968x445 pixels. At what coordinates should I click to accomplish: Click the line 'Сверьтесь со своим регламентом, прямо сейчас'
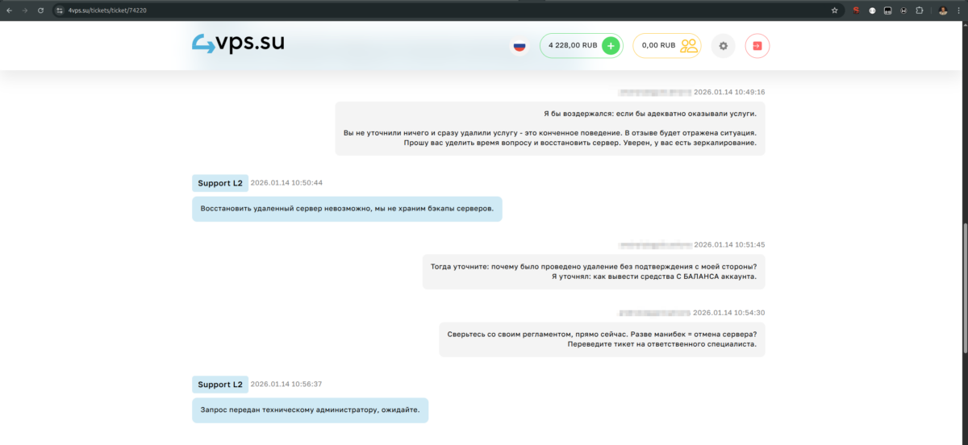pyautogui.click(x=602, y=335)
